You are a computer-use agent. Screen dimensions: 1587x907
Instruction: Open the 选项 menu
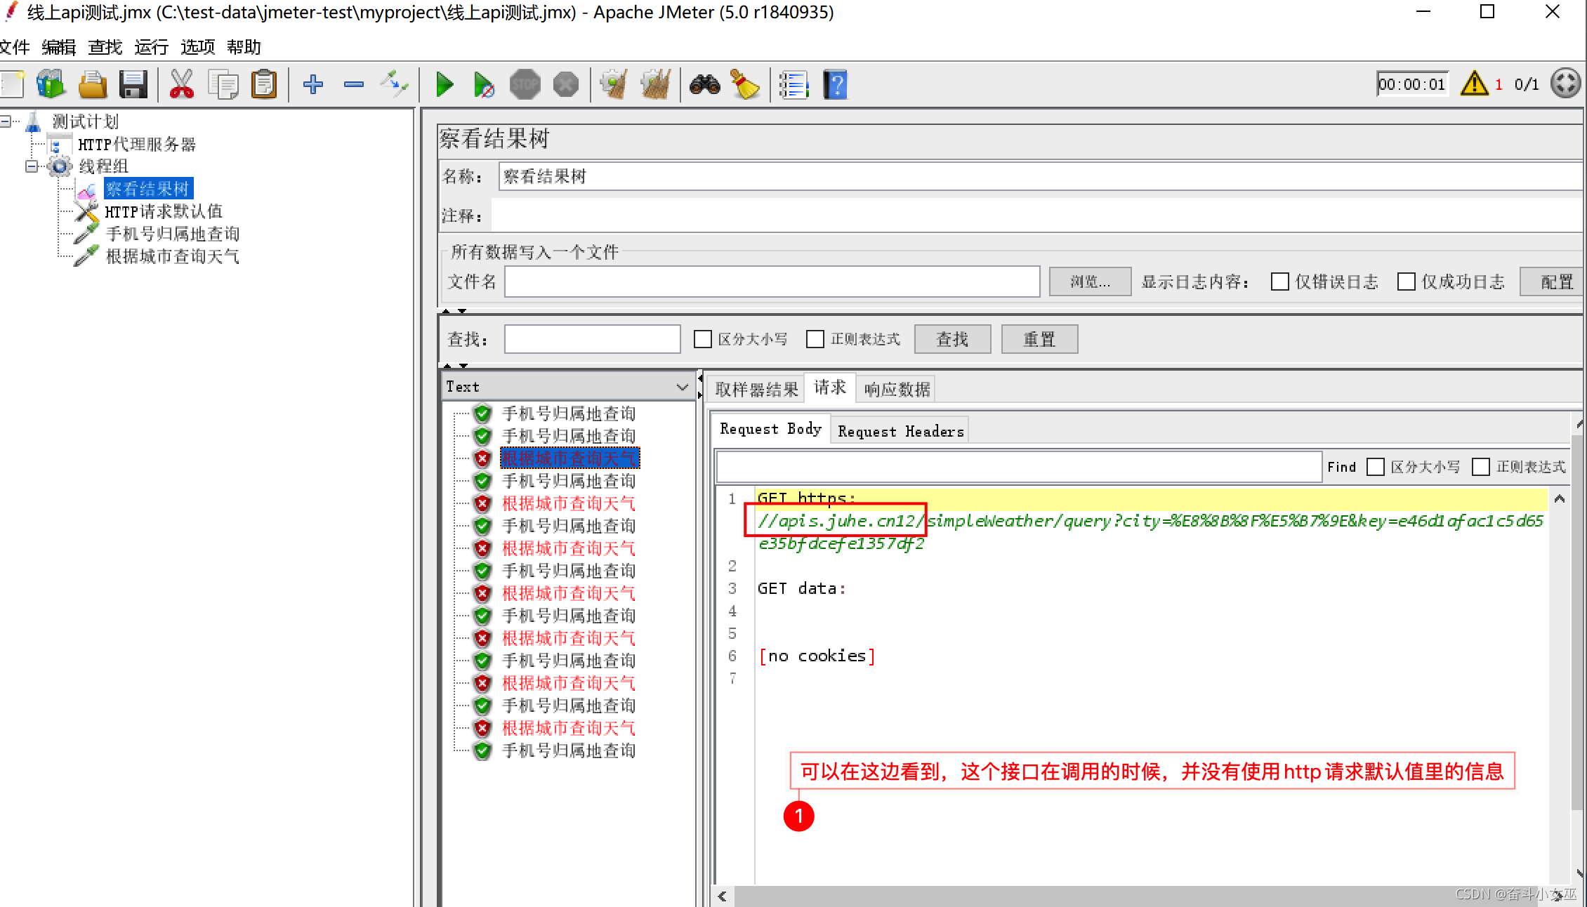point(197,47)
